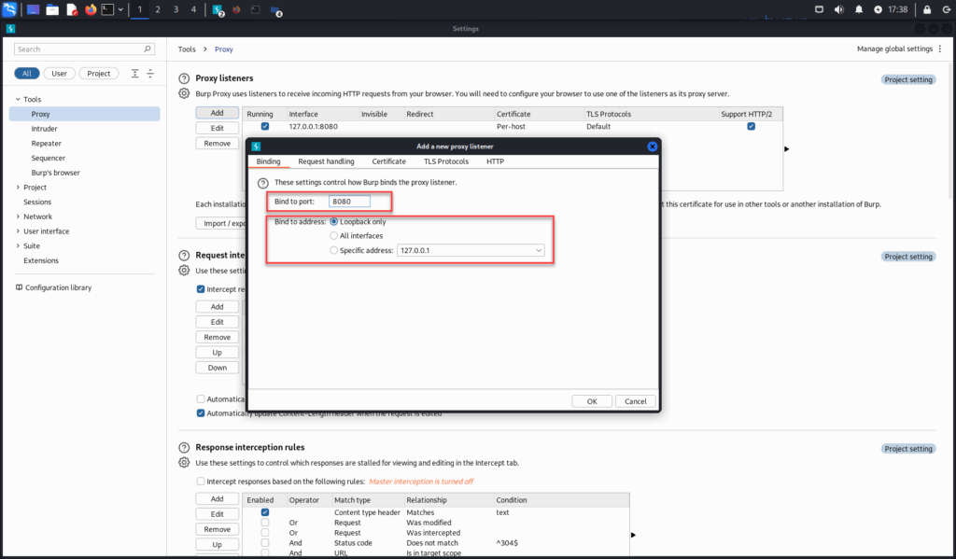Viewport: 956px width, 559px height.
Task: Expand the Suite tree node
Action: [18, 245]
